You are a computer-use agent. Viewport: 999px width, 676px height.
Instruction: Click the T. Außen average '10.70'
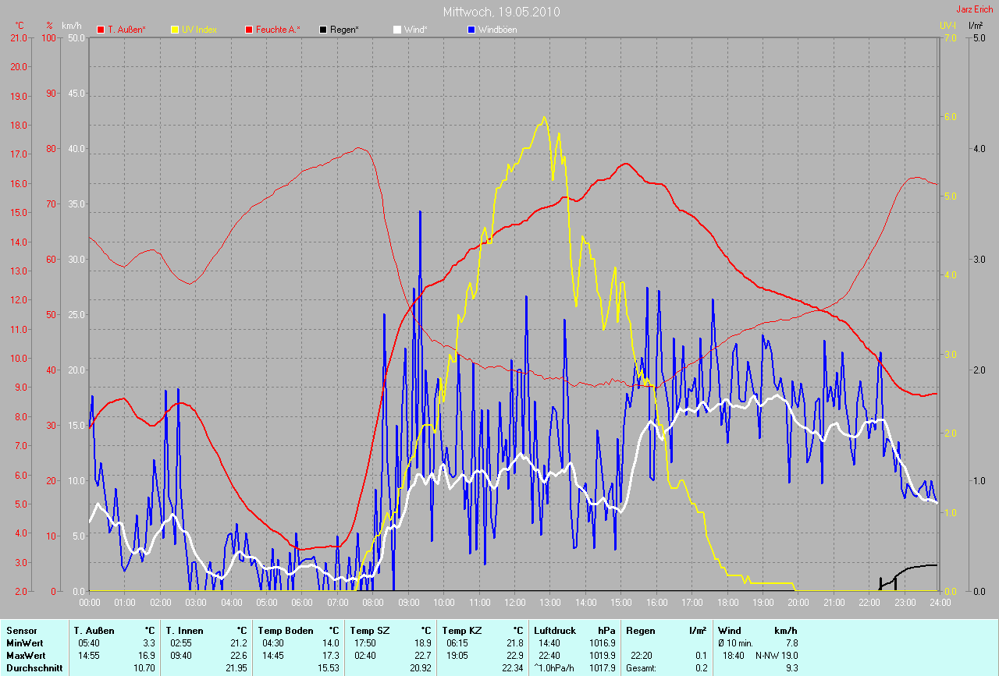[x=144, y=667]
